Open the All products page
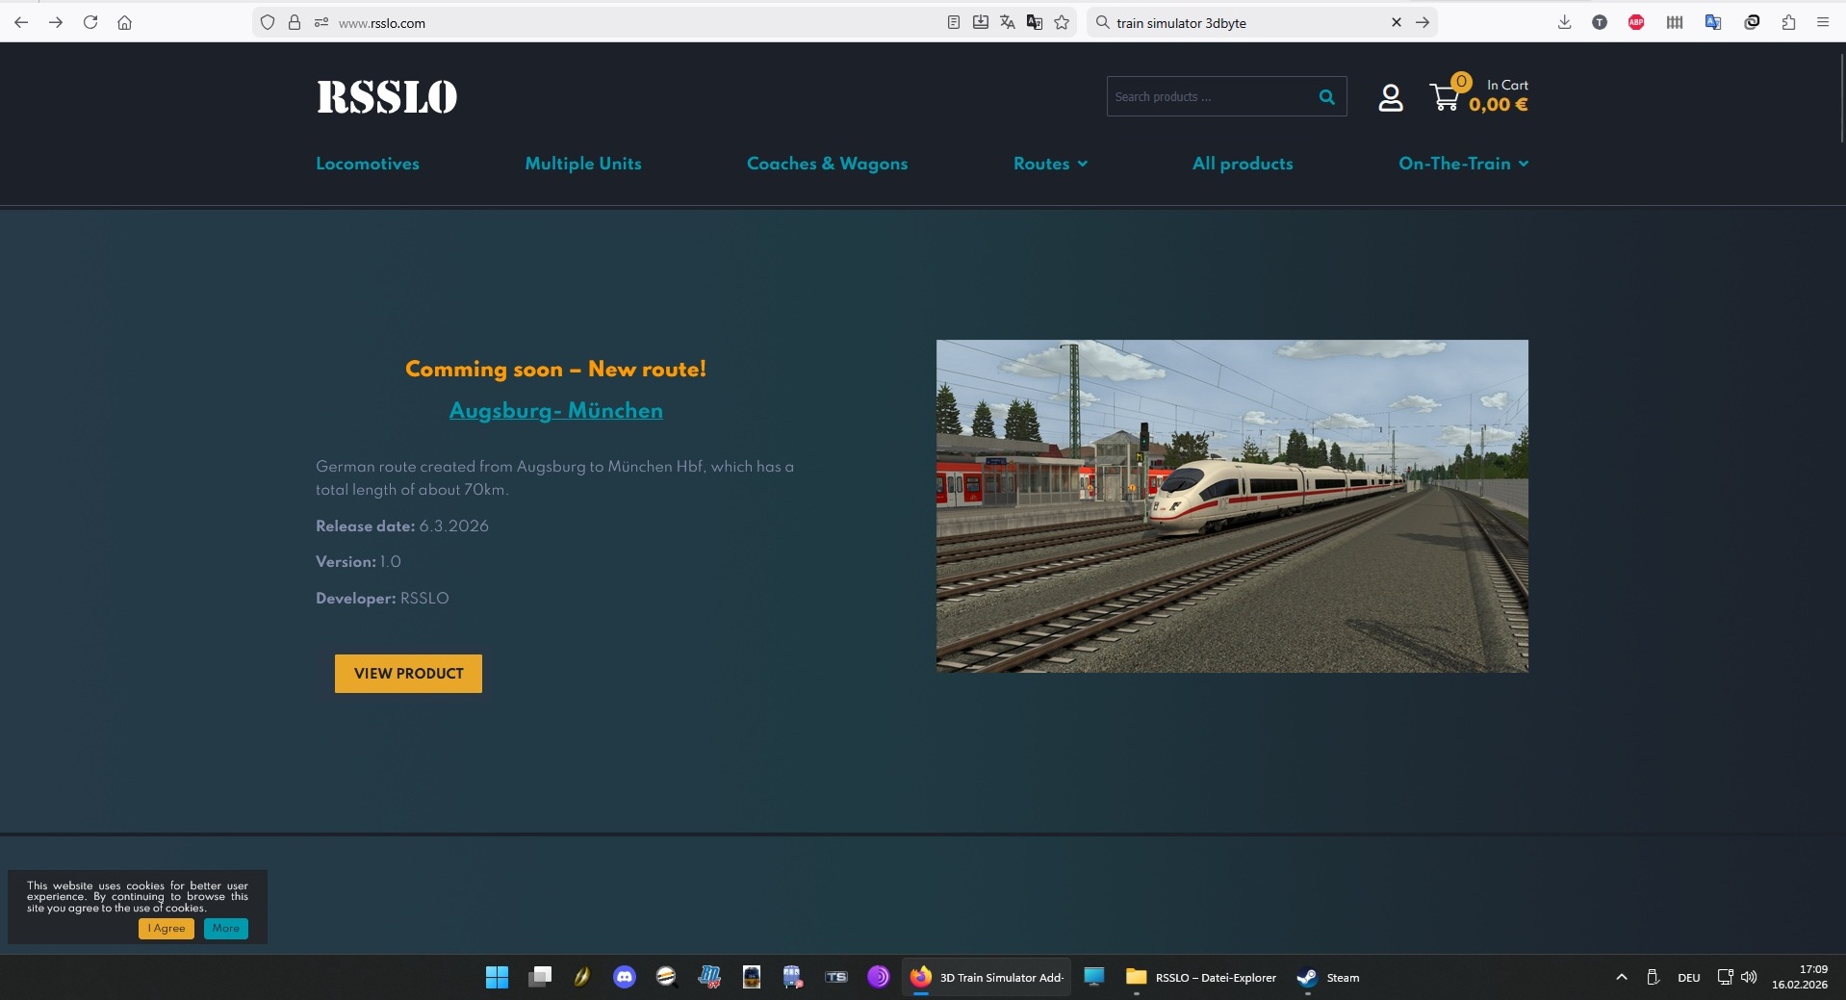This screenshot has width=1846, height=1000. [x=1243, y=164]
